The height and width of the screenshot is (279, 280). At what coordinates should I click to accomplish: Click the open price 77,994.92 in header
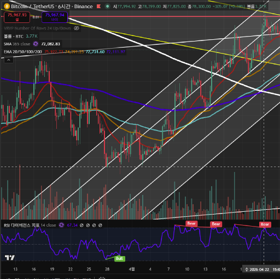(126, 7)
